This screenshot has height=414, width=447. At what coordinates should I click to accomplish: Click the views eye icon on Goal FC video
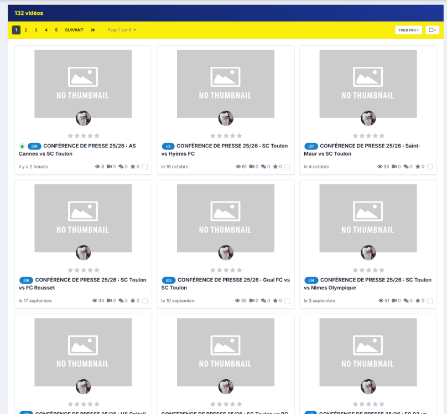tap(237, 301)
